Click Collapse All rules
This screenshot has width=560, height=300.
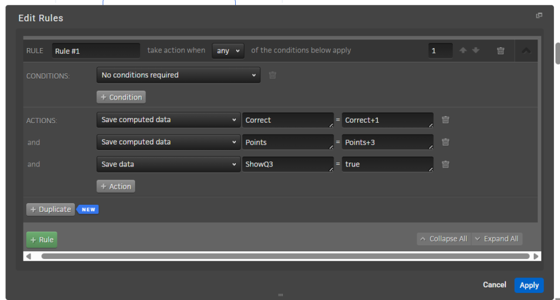coord(444,239)
